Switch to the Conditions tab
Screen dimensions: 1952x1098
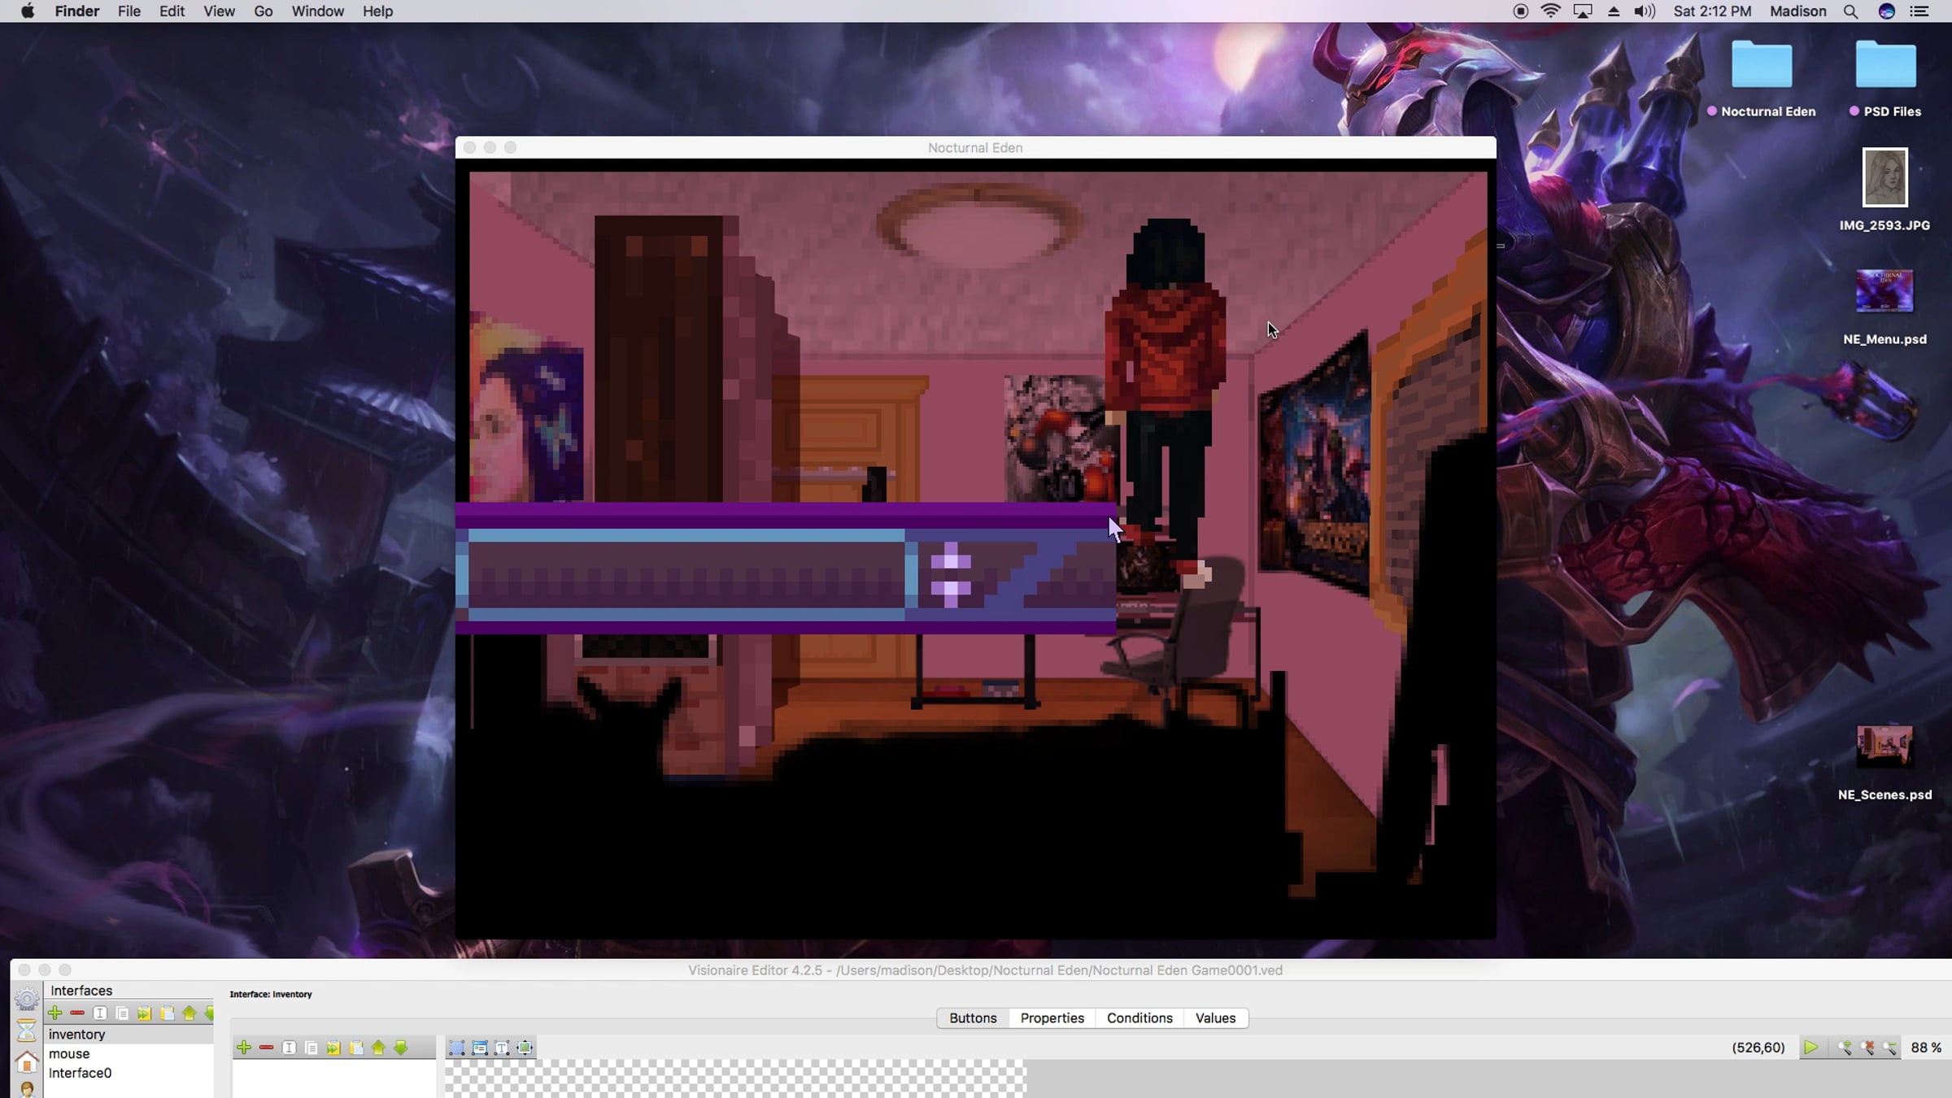pyautogui.click(x=1139, y=1018)
